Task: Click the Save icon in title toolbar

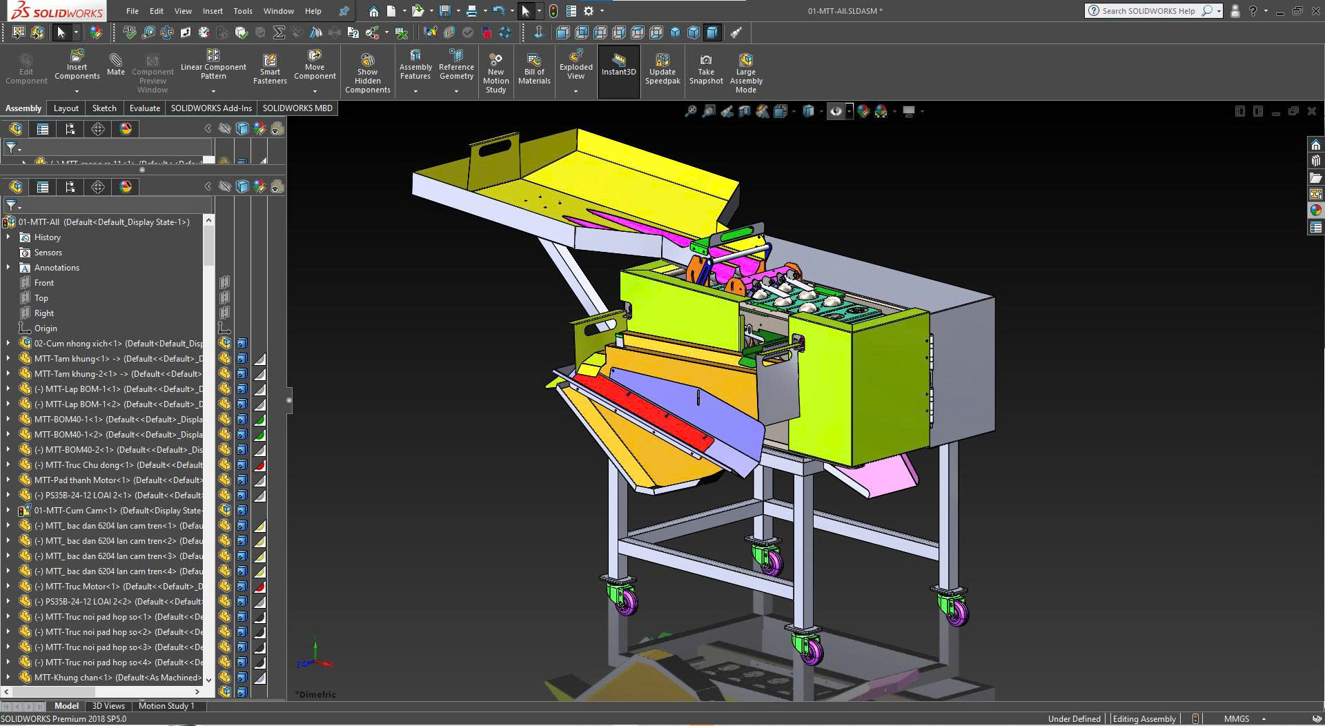Action: click(x=445, y=11)
